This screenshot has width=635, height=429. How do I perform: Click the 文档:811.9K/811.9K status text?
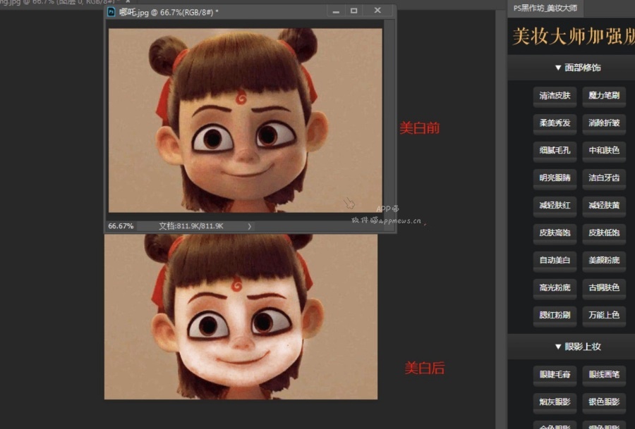point(190,226)
